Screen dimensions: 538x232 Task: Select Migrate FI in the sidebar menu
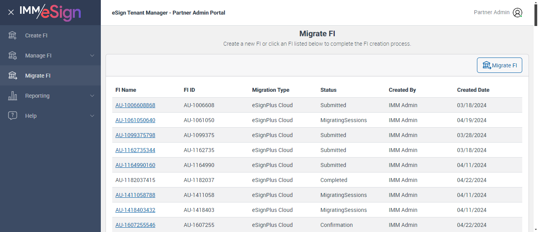pyautogui.click(x=38, y=76)
